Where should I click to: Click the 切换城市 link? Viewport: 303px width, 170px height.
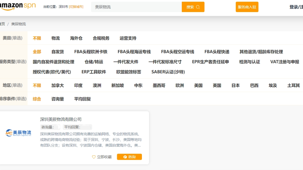click(x=76, y=7)
